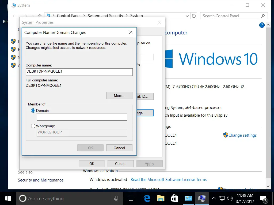Click the shield icon beside Change settings
This screenshot has height=205, width=274.
(226, 135)
